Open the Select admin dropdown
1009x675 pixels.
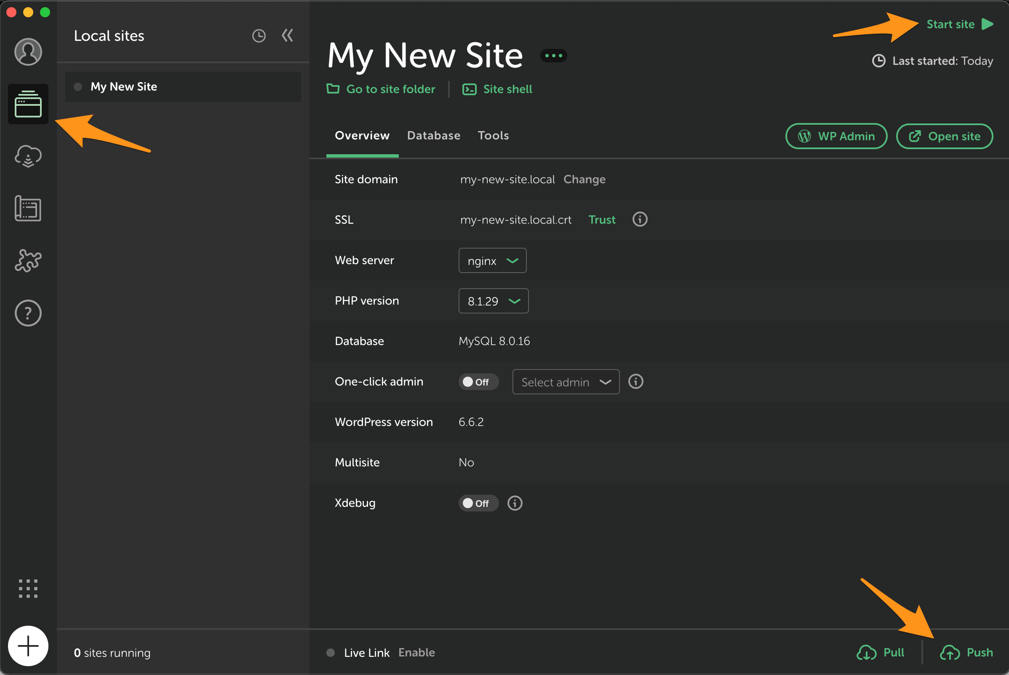pos(566,382)
